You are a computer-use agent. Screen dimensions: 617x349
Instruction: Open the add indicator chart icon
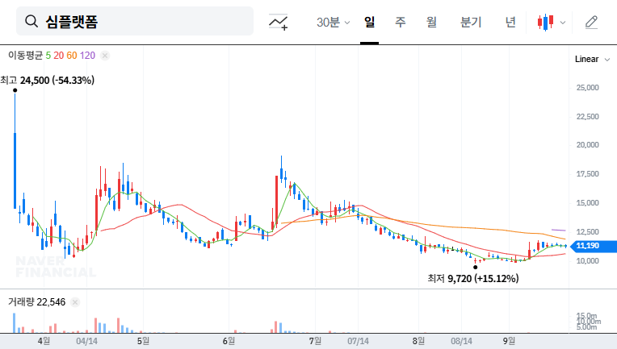278,22
